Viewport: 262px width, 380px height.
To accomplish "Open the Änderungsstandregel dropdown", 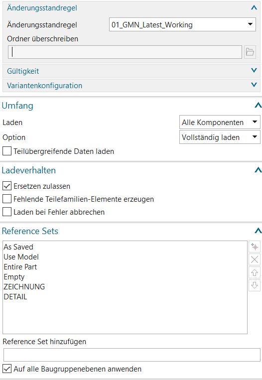I will click(x=182, y=24).
